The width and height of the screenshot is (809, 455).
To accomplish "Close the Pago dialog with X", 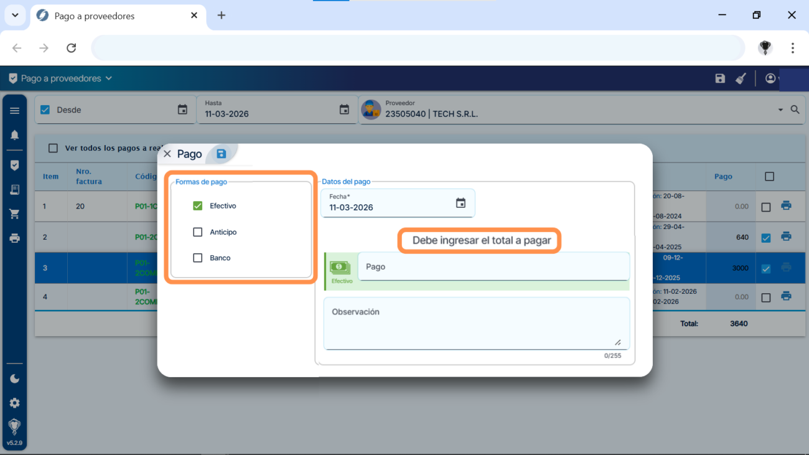I will pos(167,154).
